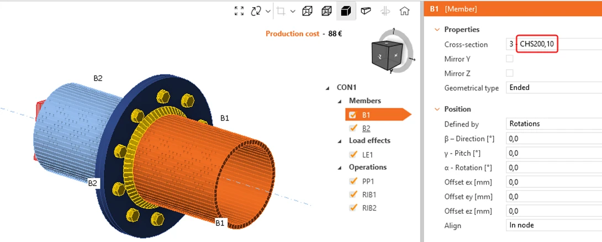Click the Production cost link
The image size is (602, 242).
pos(292,34)
